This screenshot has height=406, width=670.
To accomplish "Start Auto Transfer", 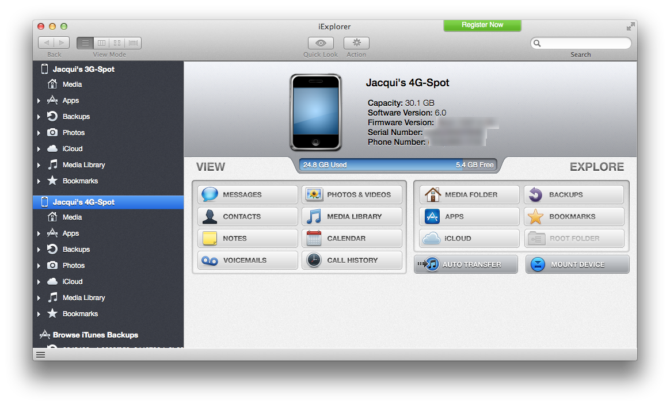I will [x=466, y=265].
